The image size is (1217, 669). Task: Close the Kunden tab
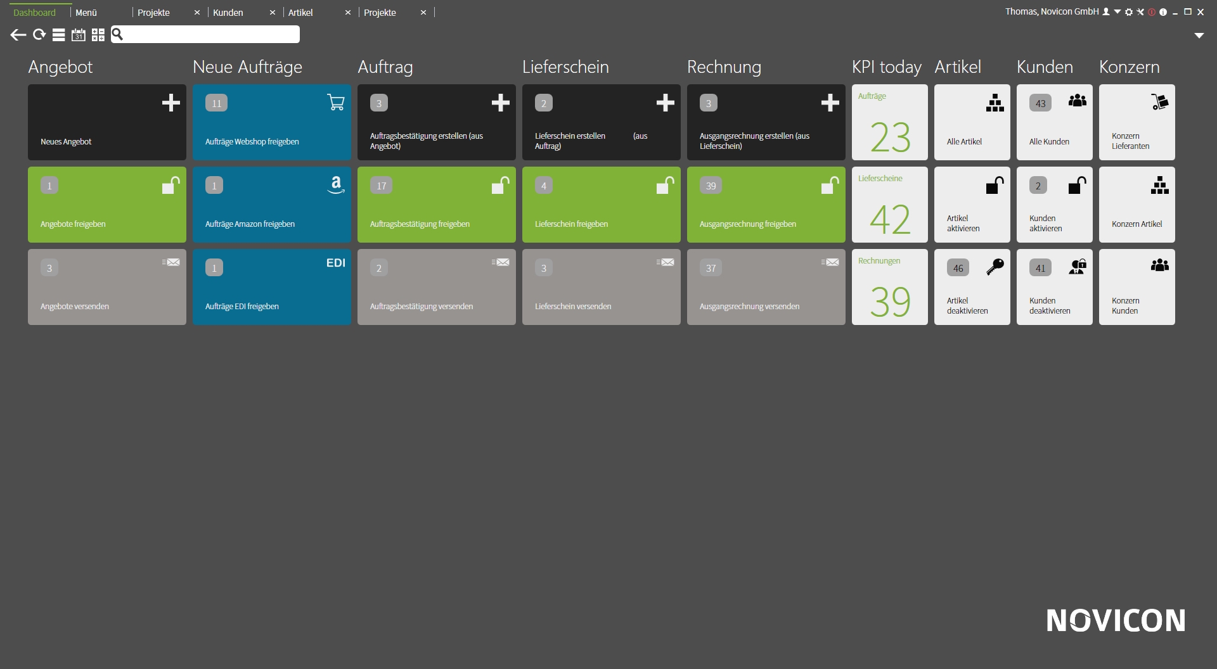point(273,13)
